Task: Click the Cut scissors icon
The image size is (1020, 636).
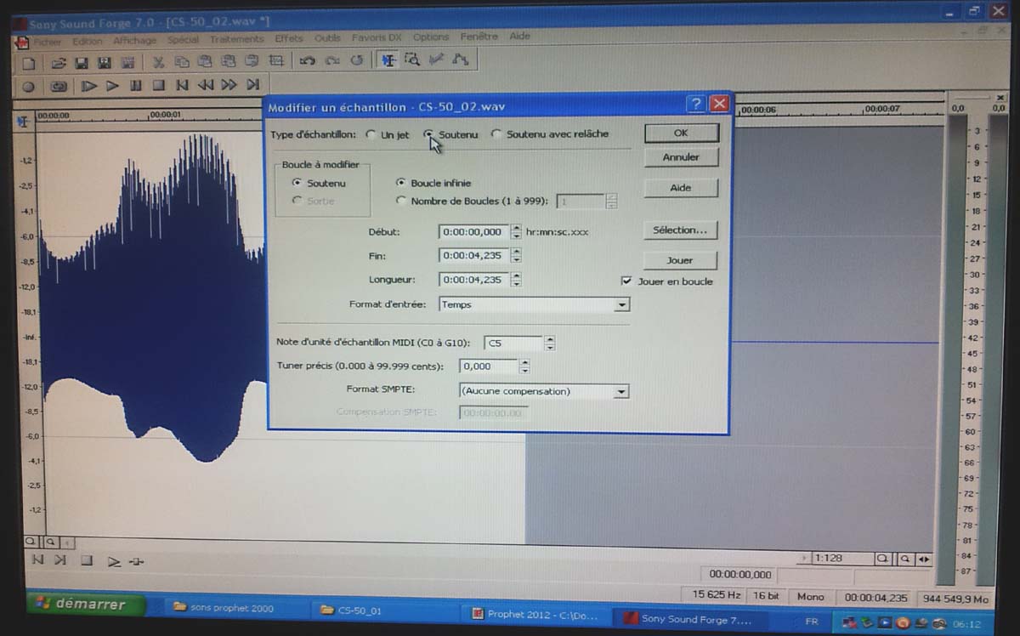Action: tap(158, 61)
